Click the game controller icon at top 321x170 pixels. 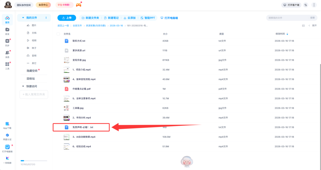click(79, 5)
